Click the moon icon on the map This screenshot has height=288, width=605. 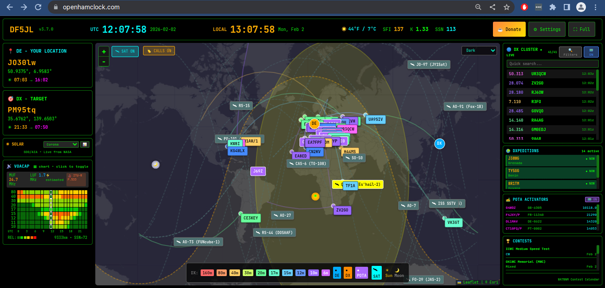click(155, 165)
